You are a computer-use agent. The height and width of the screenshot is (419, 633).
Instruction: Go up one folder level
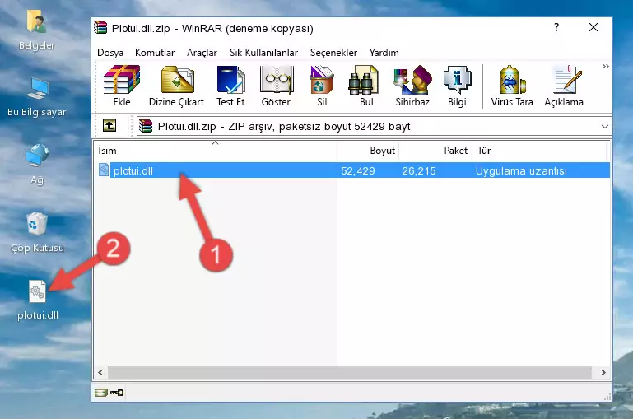109,126
